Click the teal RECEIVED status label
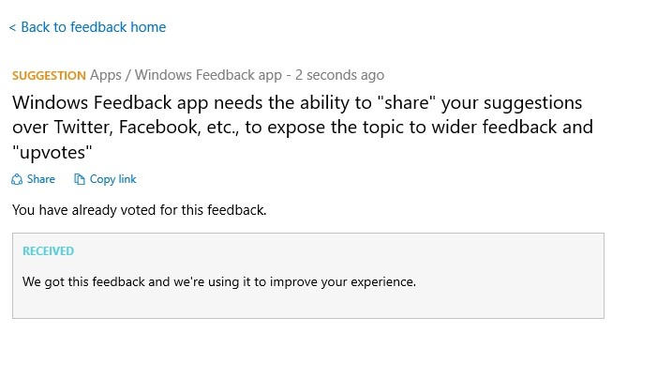Viewport: 657px width, 378px height. (48, 251)
